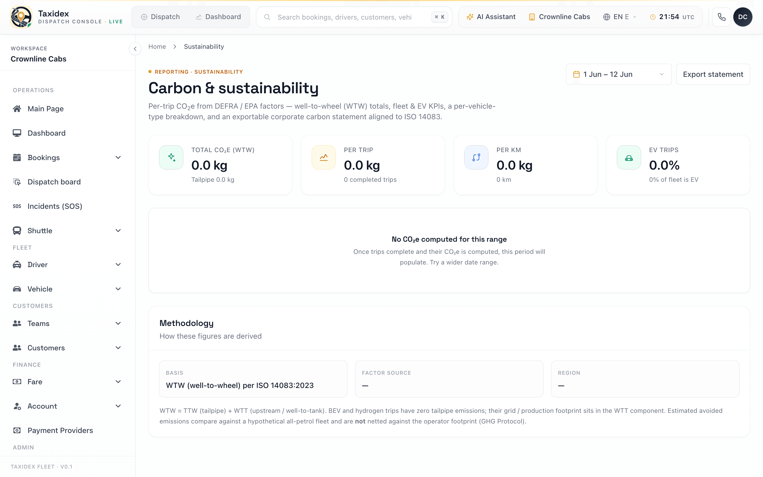Click the 'No CO₂e computed for this range' message

[x=449, y=239]
